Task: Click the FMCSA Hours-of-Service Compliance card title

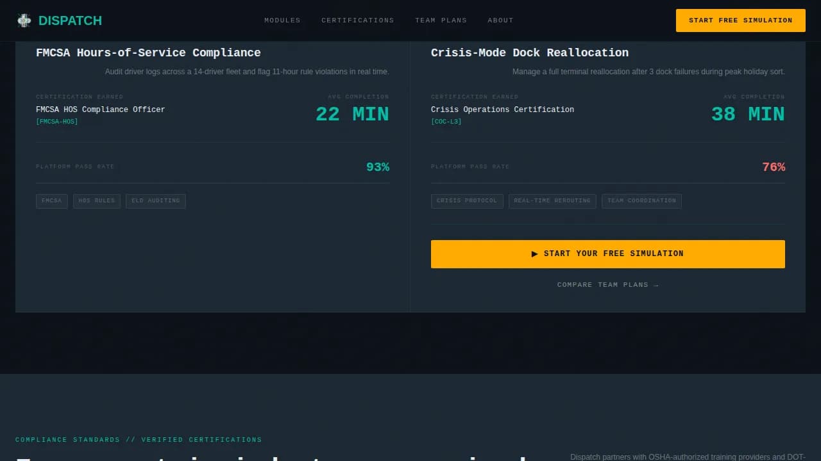Action: tap(148, 53)
